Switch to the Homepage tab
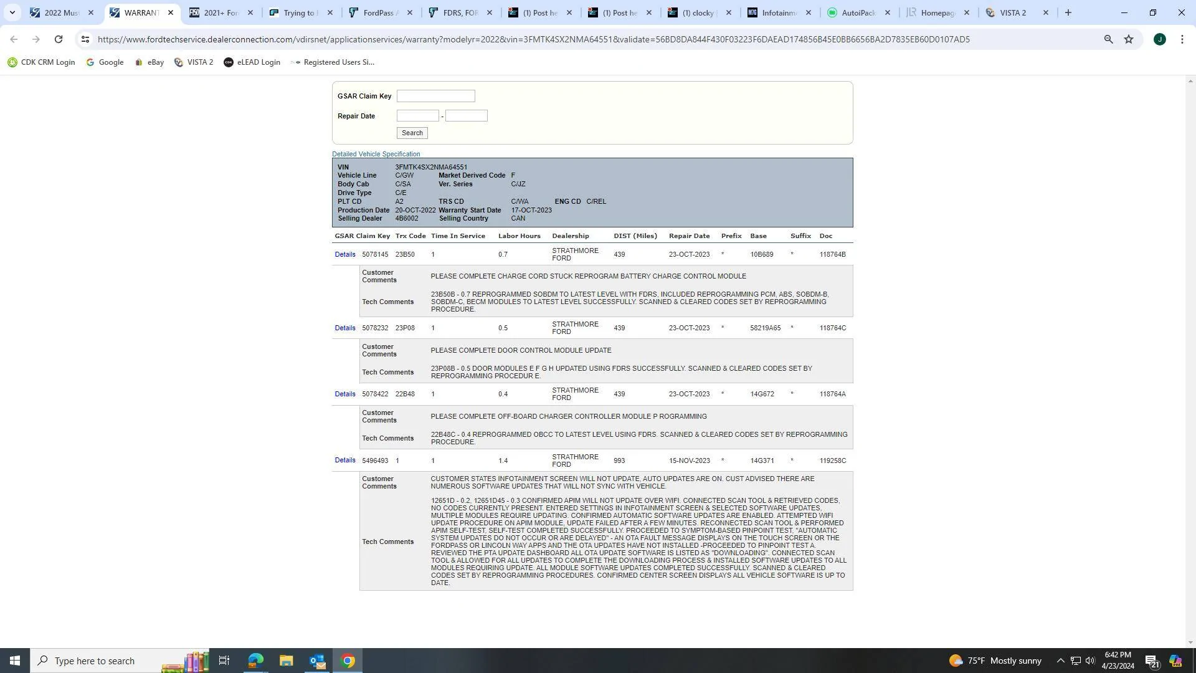 click(938, 12)
